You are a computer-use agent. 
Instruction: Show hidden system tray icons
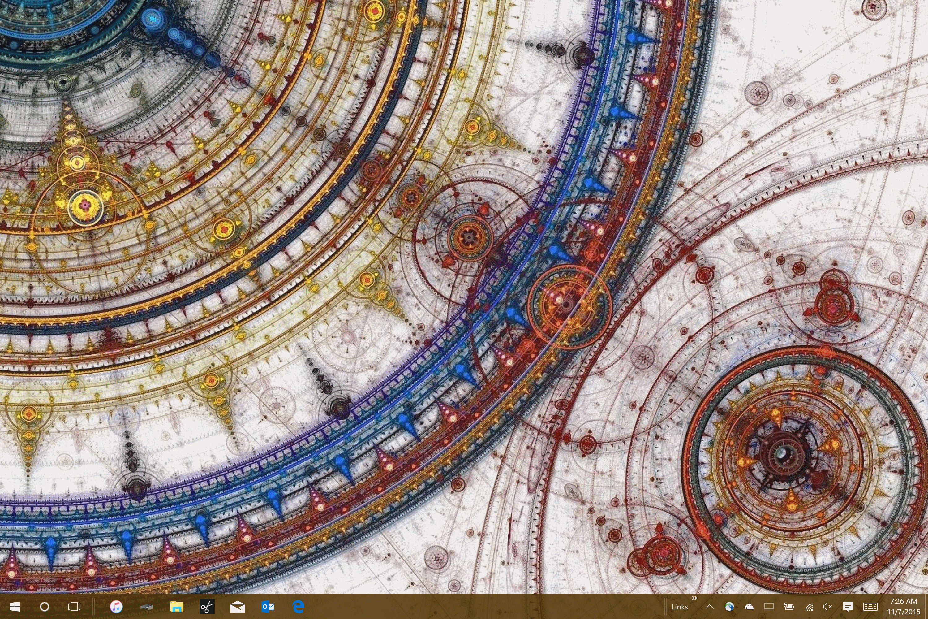(x=709, y=607)
